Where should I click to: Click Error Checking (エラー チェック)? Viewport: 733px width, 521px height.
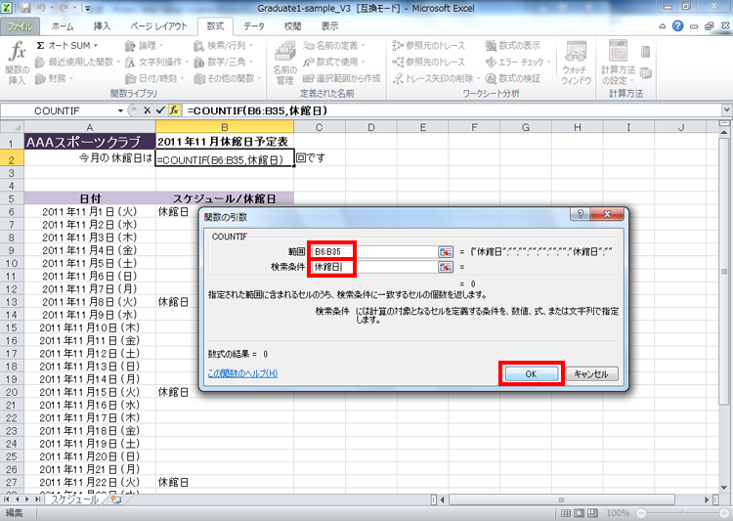click(x=518, y=62)
